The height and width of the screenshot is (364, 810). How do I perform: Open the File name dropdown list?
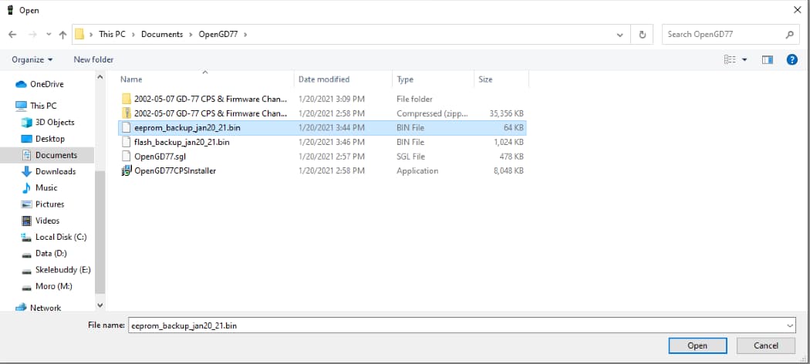click(790, 325)
